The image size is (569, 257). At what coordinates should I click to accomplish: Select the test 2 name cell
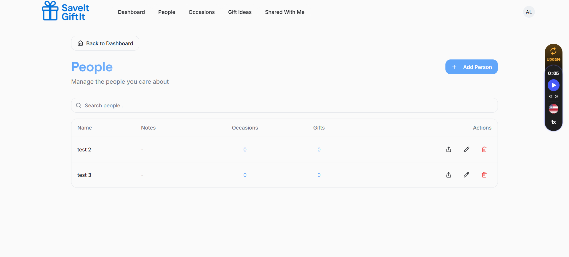pos(84,150)
